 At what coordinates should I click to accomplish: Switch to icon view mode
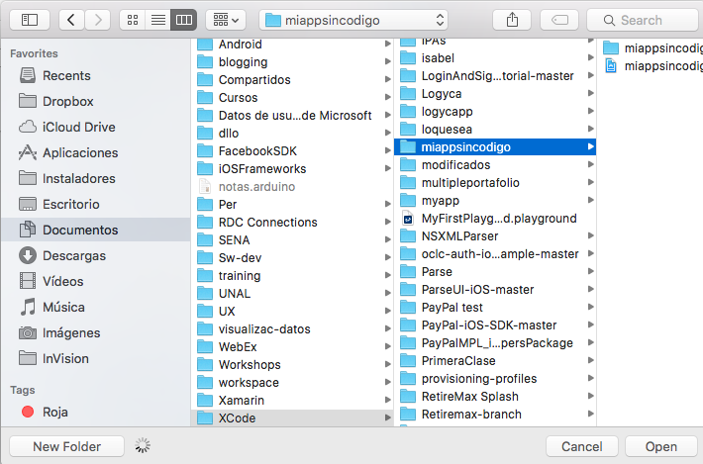pos(133,20)
